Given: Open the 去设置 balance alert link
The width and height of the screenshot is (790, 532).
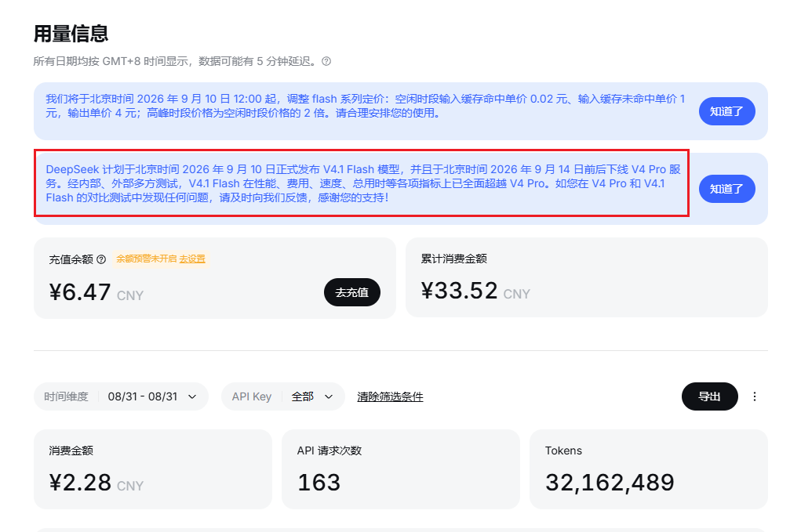Looking at the screenshot, I should [192, 259].
